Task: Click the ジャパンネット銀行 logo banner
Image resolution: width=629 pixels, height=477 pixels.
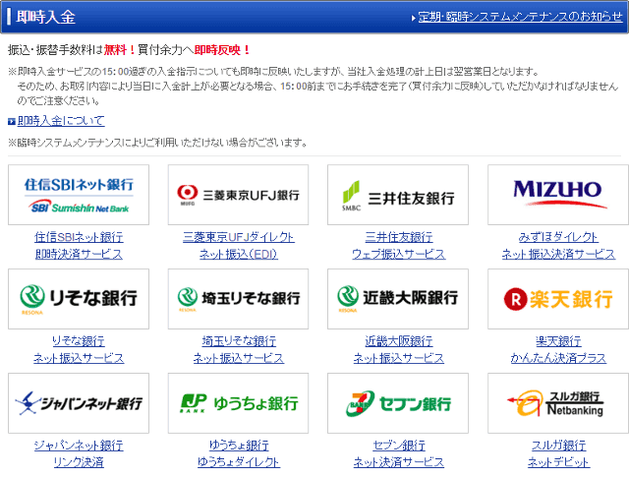Action: [79, 403]
